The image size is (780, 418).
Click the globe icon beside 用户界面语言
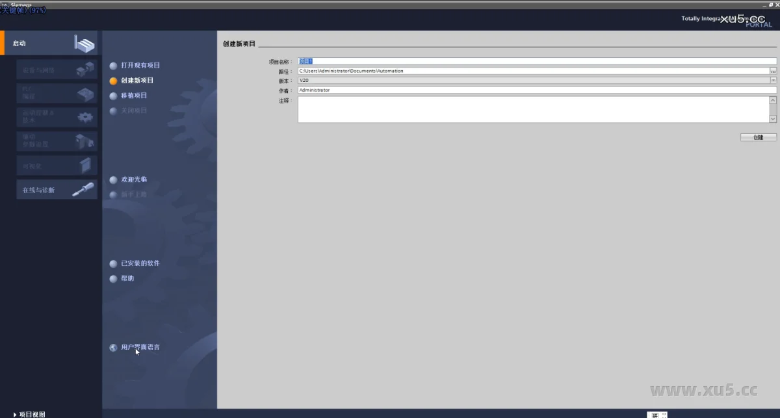click(x=114, y=348)
